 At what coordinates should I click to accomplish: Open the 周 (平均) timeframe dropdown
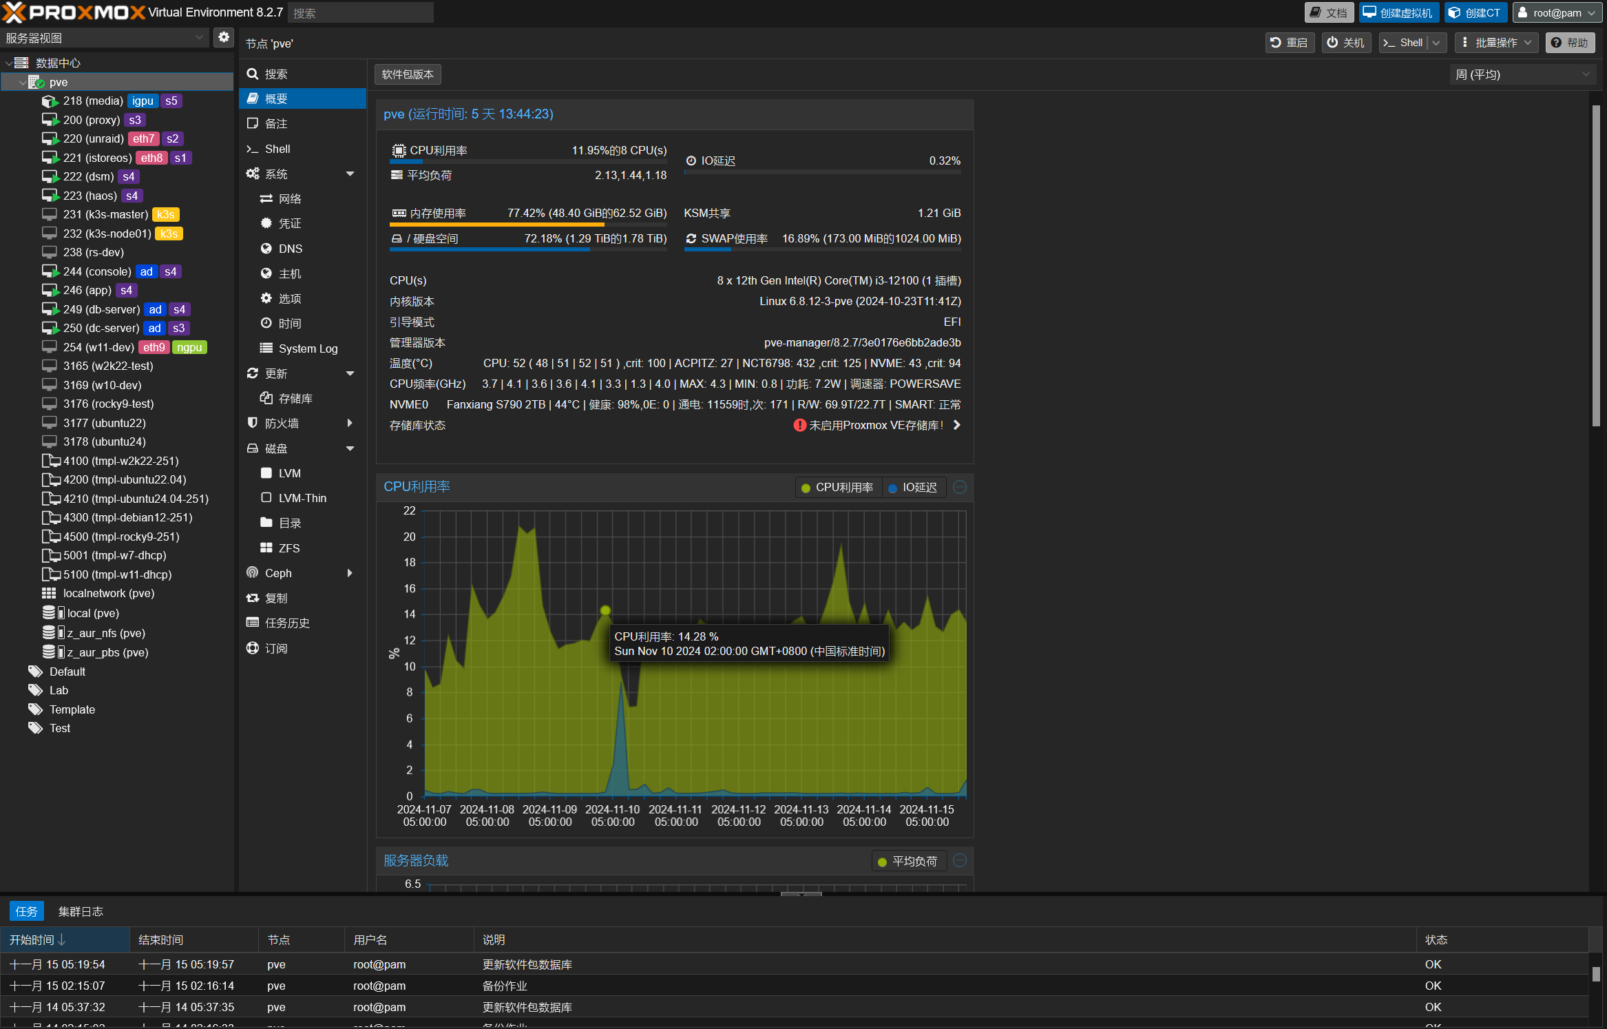click(1522, 74)
